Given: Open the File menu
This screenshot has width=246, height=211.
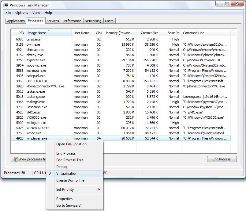Looking at the screenshot, I should (8, 13).
